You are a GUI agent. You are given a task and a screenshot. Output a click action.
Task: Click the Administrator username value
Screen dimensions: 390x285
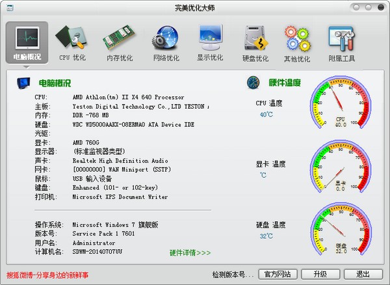point(94,243)
